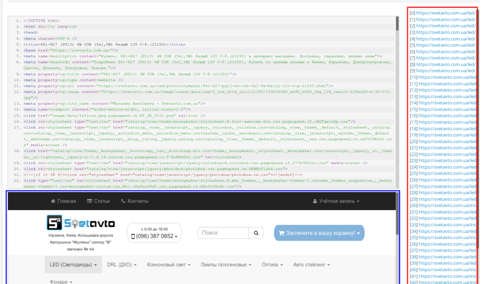
Task: Expand the Фонари menu
Action: (61, 282)
